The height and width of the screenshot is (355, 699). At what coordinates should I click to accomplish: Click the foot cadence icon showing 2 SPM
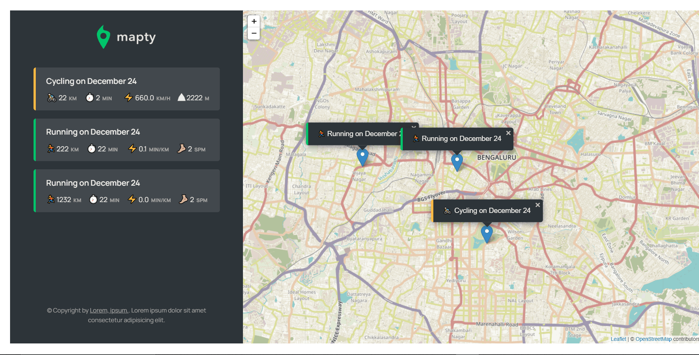tap(181, 149)
